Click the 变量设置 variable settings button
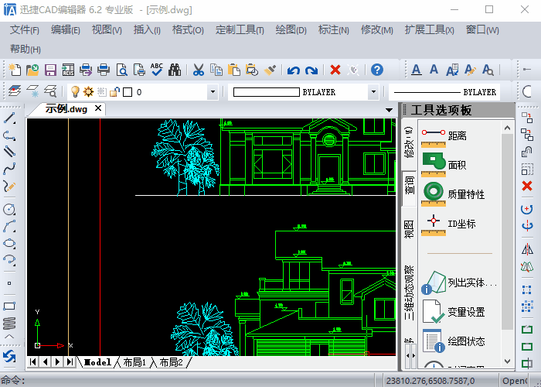Viewport: 541px width, 387px height. coord(466,312)
